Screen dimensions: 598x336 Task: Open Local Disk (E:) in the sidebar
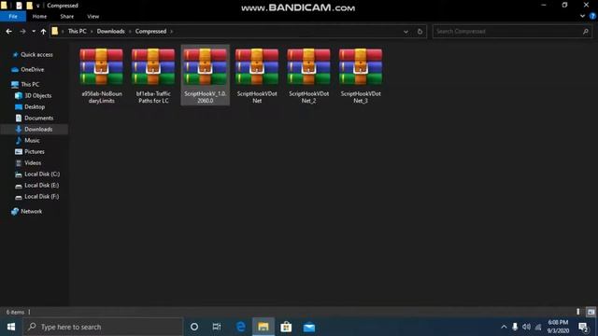tap(41, 185)
